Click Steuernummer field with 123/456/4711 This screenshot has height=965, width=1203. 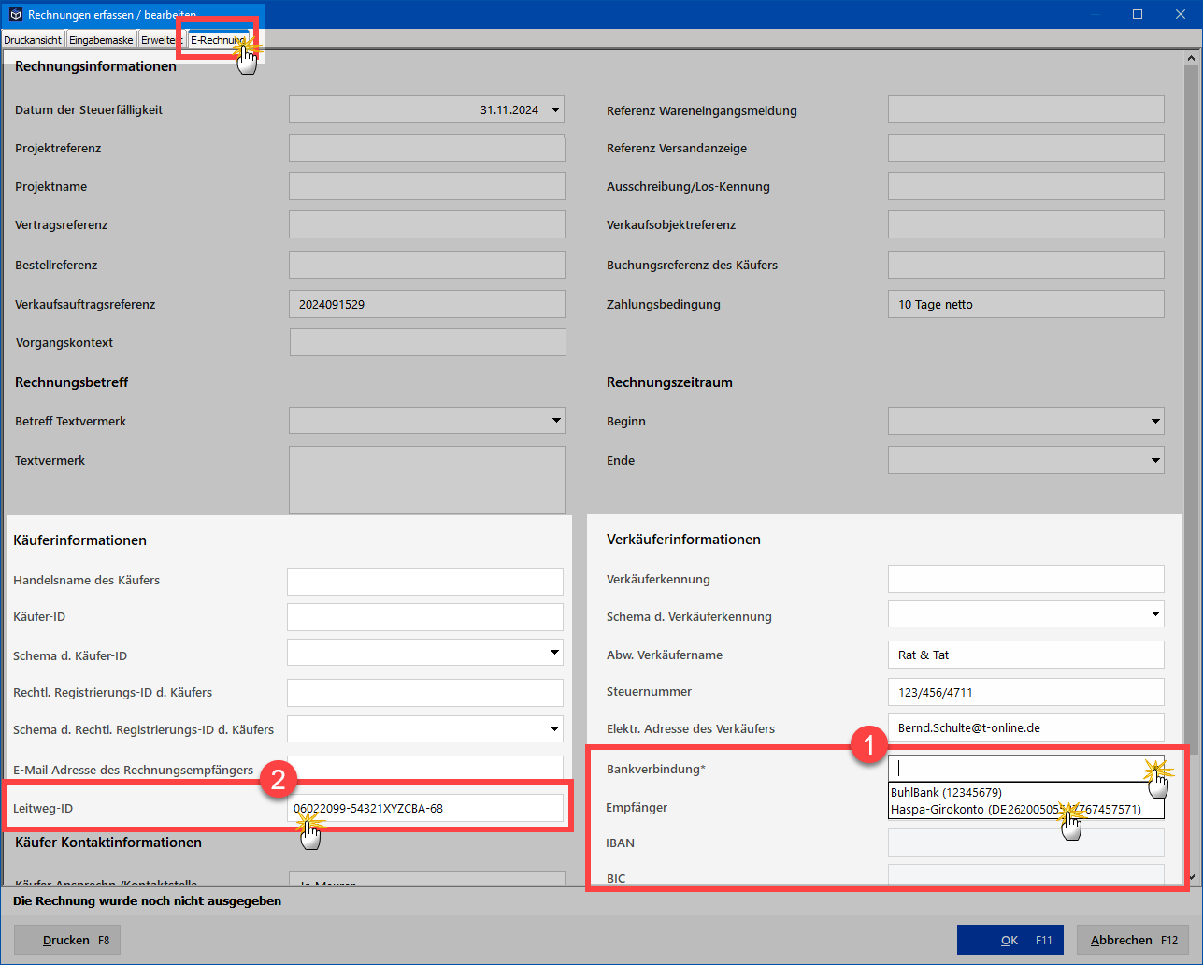click(x=1026, y=692)
